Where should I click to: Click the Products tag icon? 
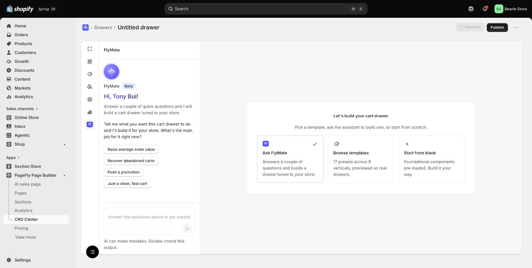[9, 44]
